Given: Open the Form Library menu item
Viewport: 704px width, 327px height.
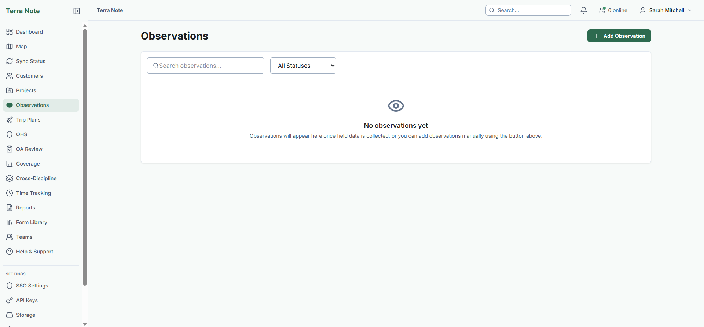Looking at the screenshot, I should tap(32, 222).
